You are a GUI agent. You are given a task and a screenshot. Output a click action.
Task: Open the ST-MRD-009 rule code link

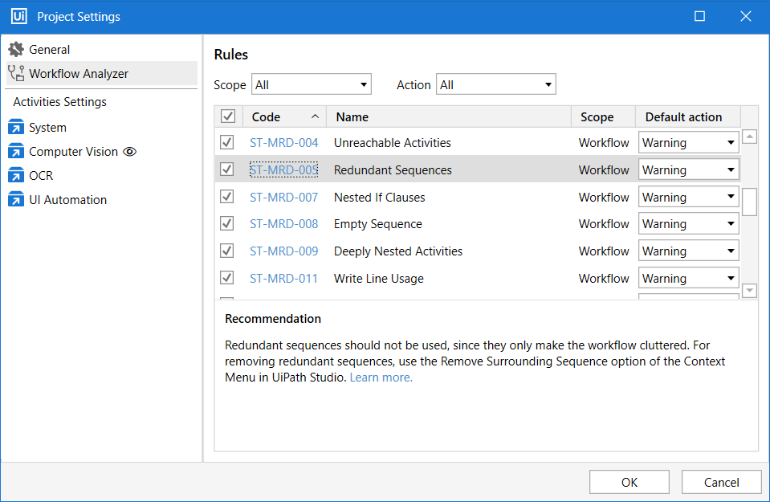click(283, 251)
